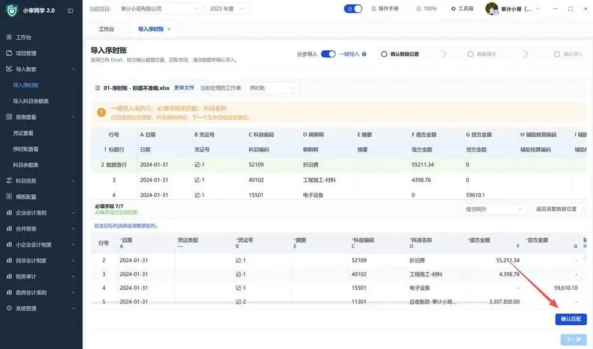Screen dimensions: 593x349
Task: Select the 确认数据位置 step radio
Action: pos(384,54)
